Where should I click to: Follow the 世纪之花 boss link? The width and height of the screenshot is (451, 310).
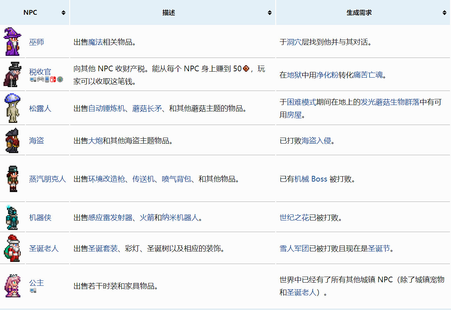(x=294, y=218)
